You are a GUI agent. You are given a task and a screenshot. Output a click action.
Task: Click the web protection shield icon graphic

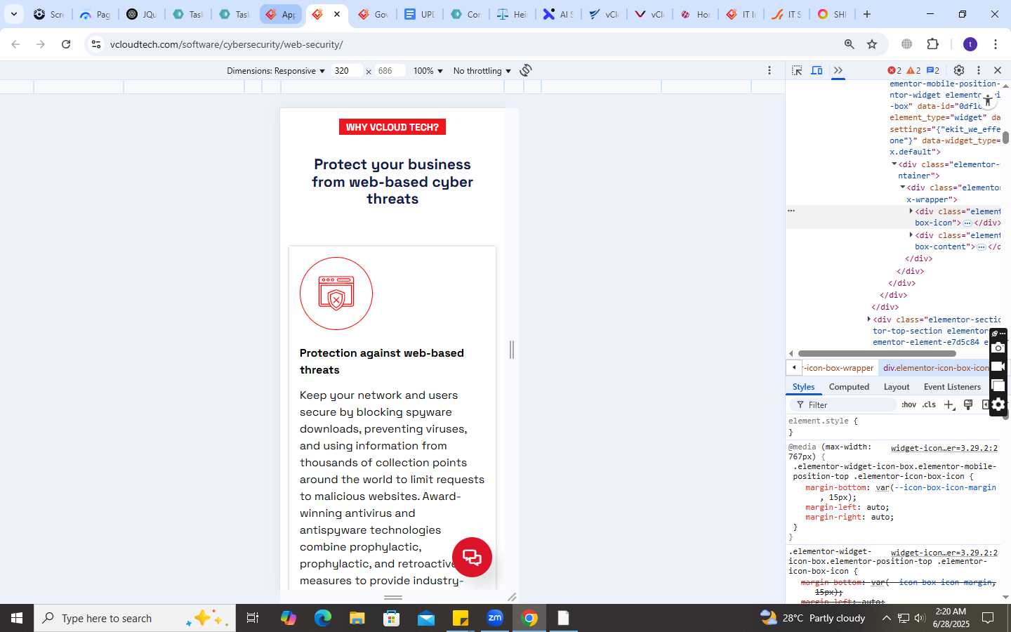coord(336,294)
